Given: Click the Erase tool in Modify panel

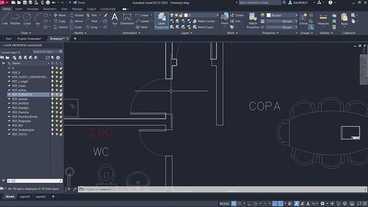Looking at the screenshot, I should pyautogui.click(x=106, y=16).
